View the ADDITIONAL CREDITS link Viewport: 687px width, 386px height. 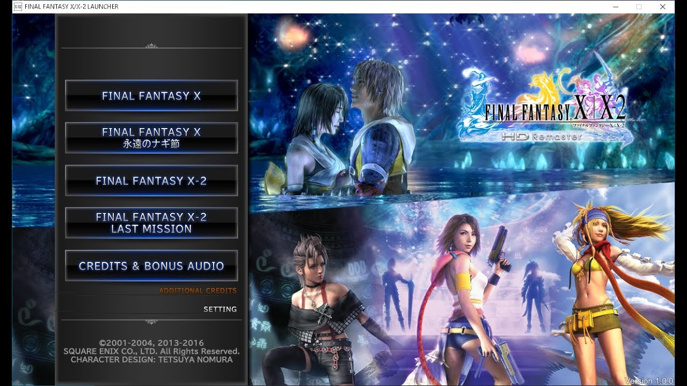point(198,291)
